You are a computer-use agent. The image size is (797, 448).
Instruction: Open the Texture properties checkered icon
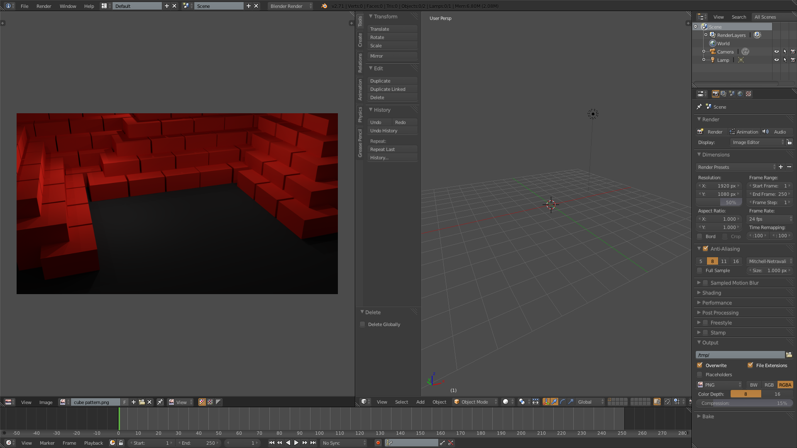tap(748, 94)
